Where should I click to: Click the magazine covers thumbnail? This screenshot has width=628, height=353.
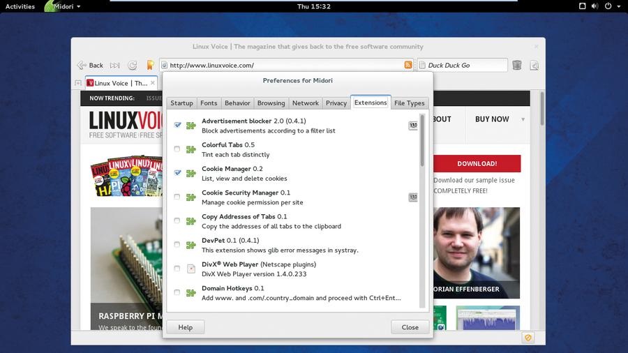click(x=126, y=176)
